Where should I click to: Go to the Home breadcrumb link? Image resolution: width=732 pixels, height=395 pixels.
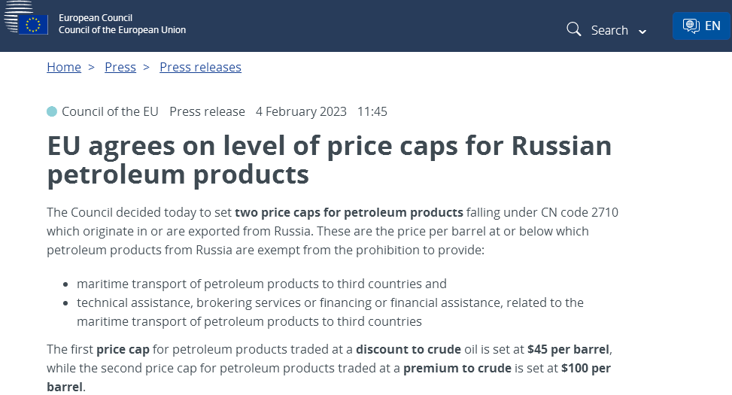[x=64, y=67]
